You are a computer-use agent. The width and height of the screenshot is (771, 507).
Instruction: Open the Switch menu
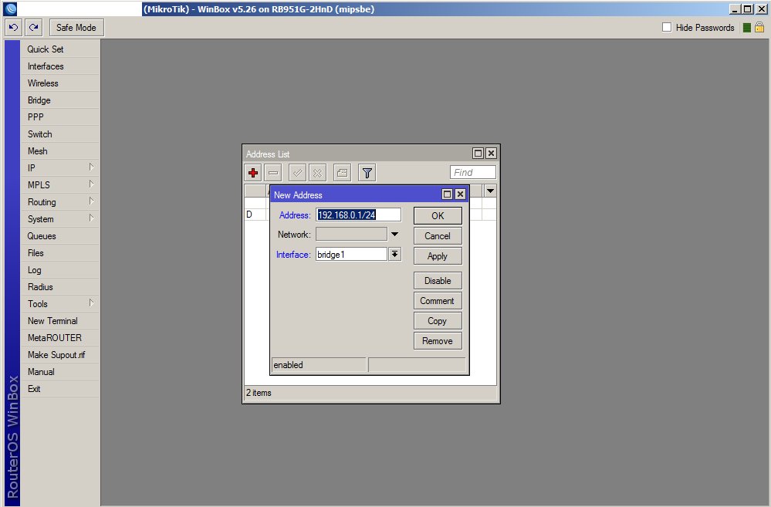tap(60, 134)
